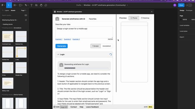Select the Hand tool
Screen dimensions: 195x109
pos(41,5)
